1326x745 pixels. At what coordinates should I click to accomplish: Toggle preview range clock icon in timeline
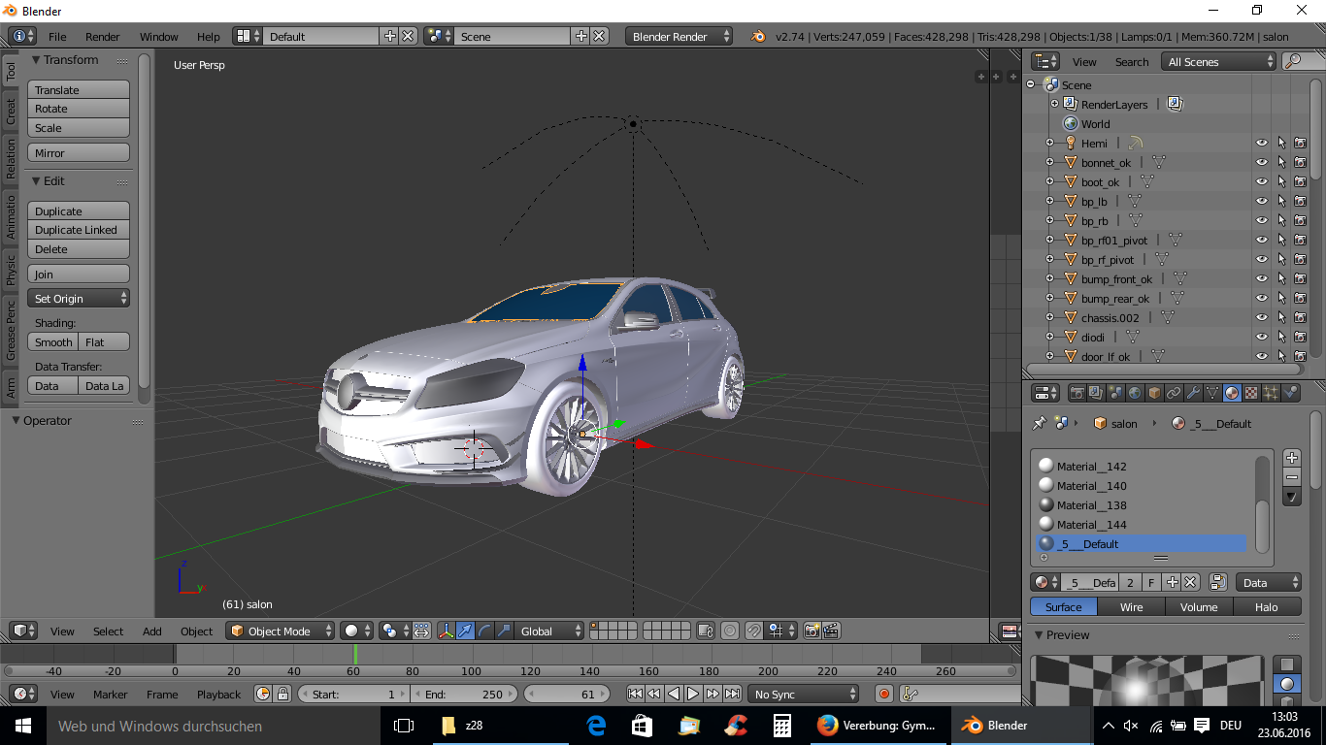pyautogui.click(x=263, y=694)
